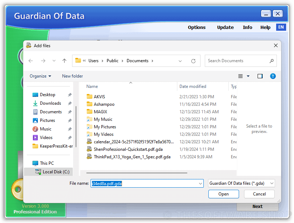Screen dimensions: 294x223
Task: Click Public in the breadcrumb path
Action: (x=112, y=61)
